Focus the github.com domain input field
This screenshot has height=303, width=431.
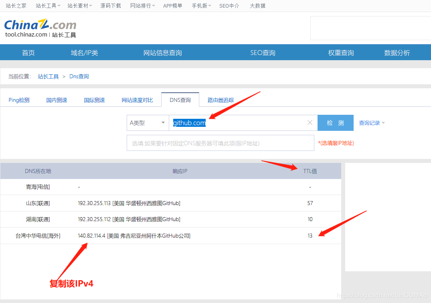pyautogui.click(x=243, y=123)
